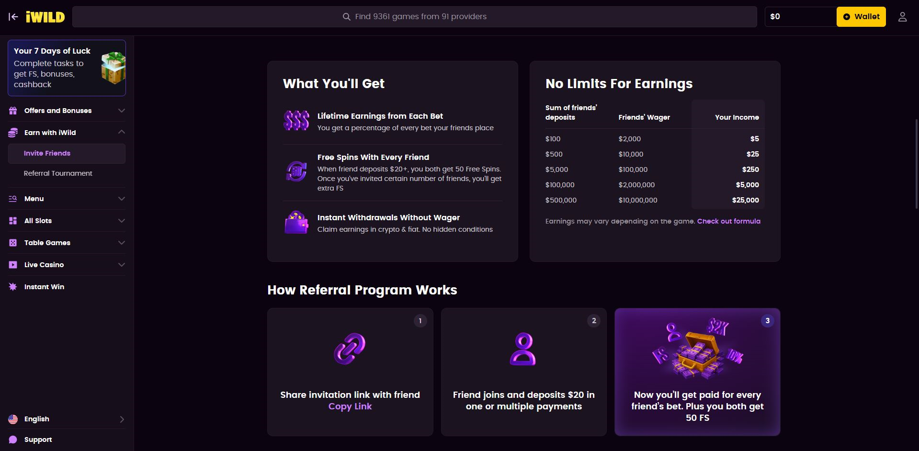The height and width of the screenshot is (451, 919).
Task: Collapse the sidebar with the arrow icon
Action: click(13, 17)
